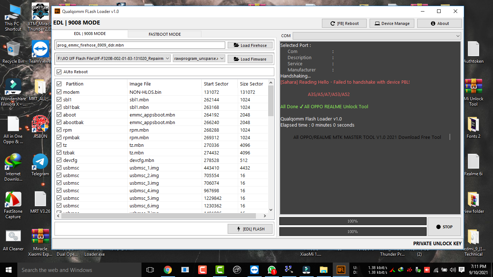This screenshot has height=277, width=493.
Task: Uncheck sbl1 partition checkbox
Action: click(59, 100)
